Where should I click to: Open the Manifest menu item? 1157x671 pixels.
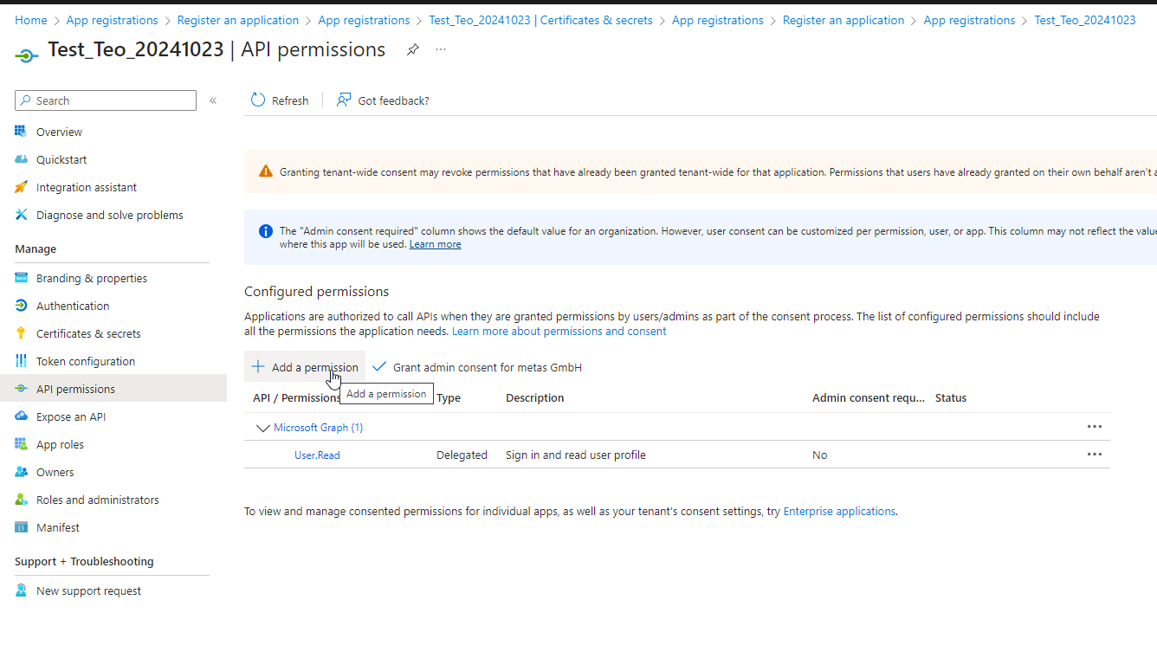click(58, 527)
